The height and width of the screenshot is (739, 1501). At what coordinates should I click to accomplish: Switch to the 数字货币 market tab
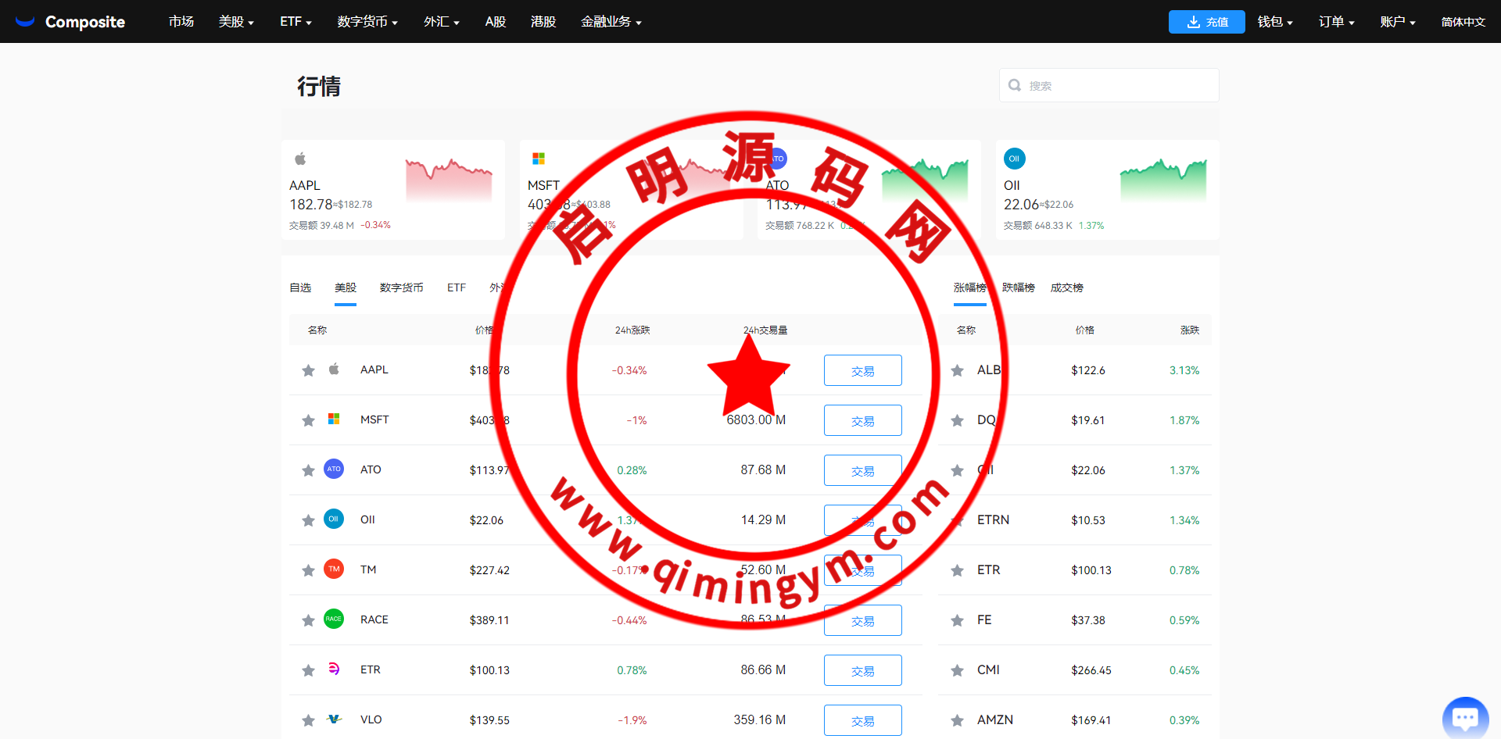[401, 288]
